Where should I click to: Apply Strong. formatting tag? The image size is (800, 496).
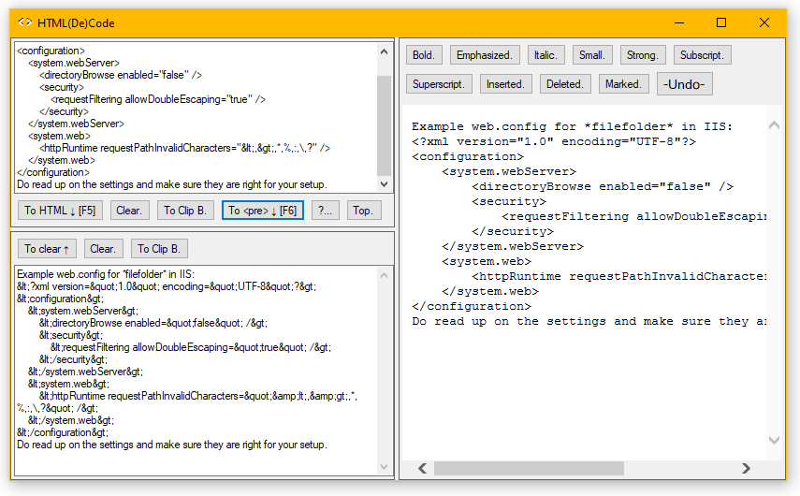point(643,55)
